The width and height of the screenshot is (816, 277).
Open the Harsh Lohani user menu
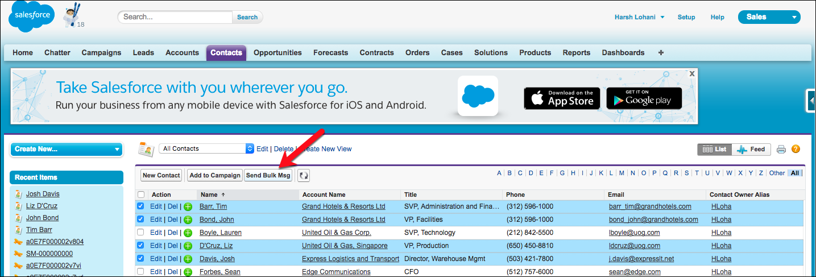click(639, 17)
